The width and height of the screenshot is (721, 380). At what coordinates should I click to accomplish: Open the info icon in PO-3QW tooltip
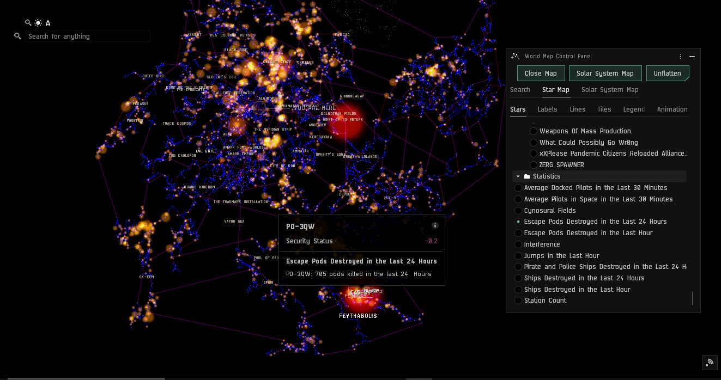[x=435, y=225]
